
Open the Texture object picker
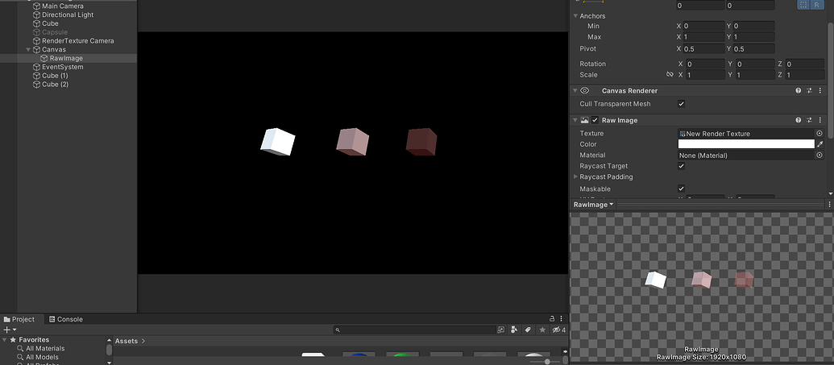point(819,134)
